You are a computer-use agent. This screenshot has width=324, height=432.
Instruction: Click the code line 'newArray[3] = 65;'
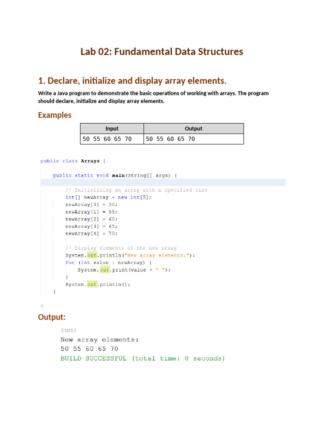click(x=92, y=226)
